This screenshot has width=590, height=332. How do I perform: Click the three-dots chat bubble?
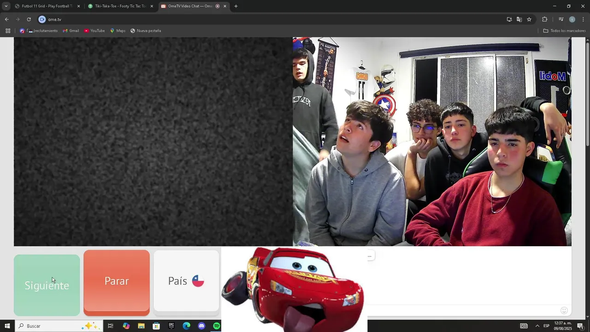pyautogui.click(x=370, y=256)
